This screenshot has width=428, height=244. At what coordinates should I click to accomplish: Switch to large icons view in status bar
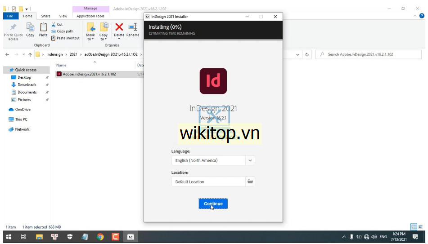click(x=421, y=227)
